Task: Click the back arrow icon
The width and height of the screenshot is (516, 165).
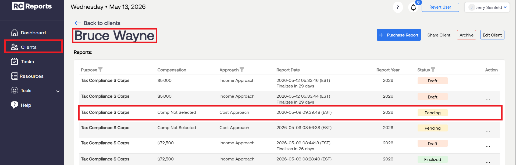Action: click(78, 23)
